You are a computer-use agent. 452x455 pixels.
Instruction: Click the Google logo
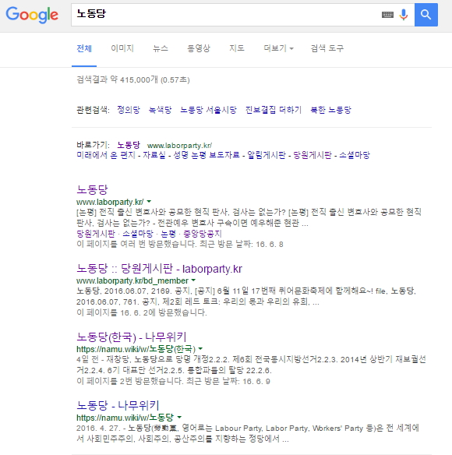(x=32, y=15)
